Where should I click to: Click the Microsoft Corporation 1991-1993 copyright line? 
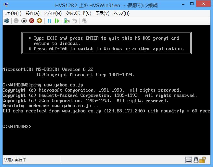[x=92, y=90]
